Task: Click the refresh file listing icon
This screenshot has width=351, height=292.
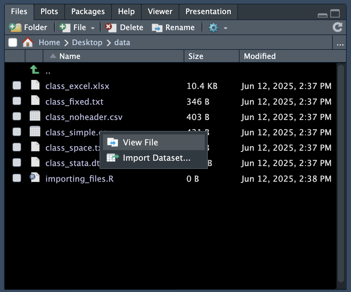Action: (x=337, y=28)
